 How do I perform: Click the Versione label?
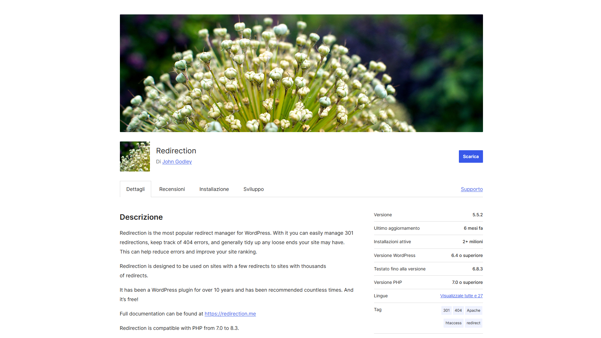coord(383,215)
